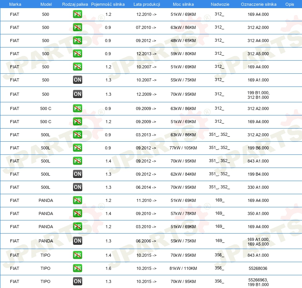Click power value 59kW / 80KM
The image size is (302, 288).
[x=183, y=54]
